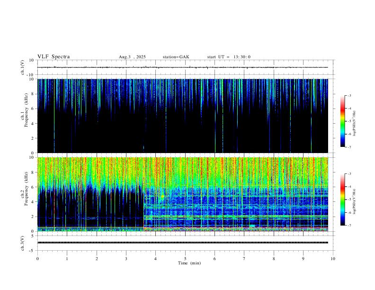Click time axis tick label "0"
The width and height of the screenshot is (375, 290).
(x=37, y=259)
